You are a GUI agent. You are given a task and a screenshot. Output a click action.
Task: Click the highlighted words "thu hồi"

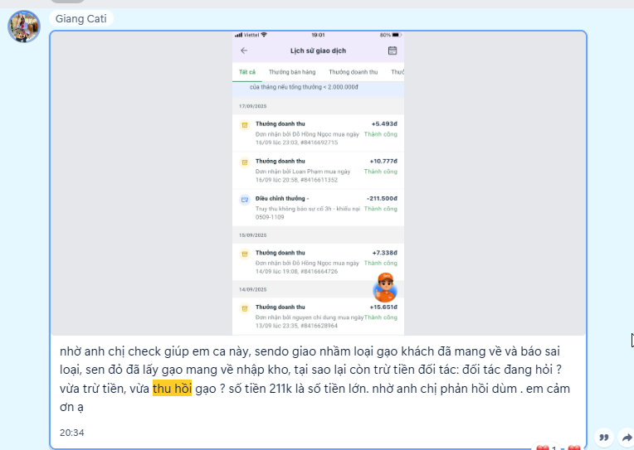click(x=173, y=388)
